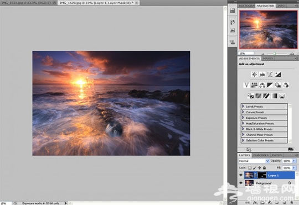Viewport: 299px width, 205px height.
Task: Add an Invert adjustment
Action: (x=251, y=96)
